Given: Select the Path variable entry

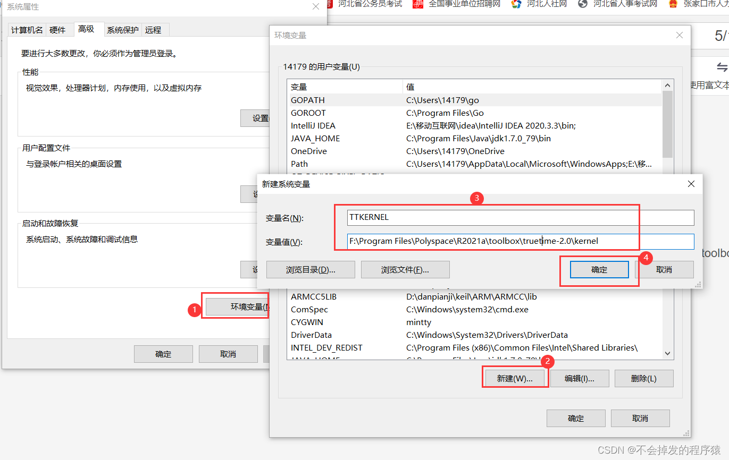Looking at the screenshot, I should [299, 164].
